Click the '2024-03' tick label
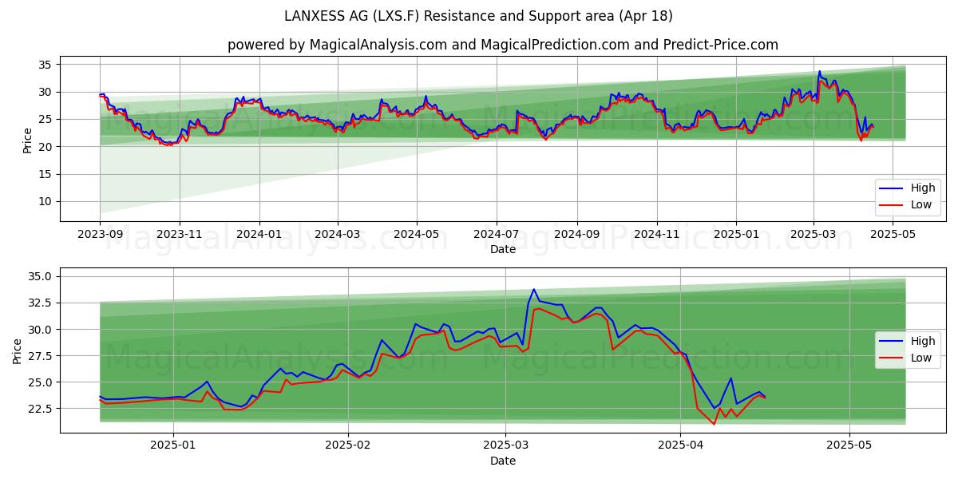 (337, 235)
